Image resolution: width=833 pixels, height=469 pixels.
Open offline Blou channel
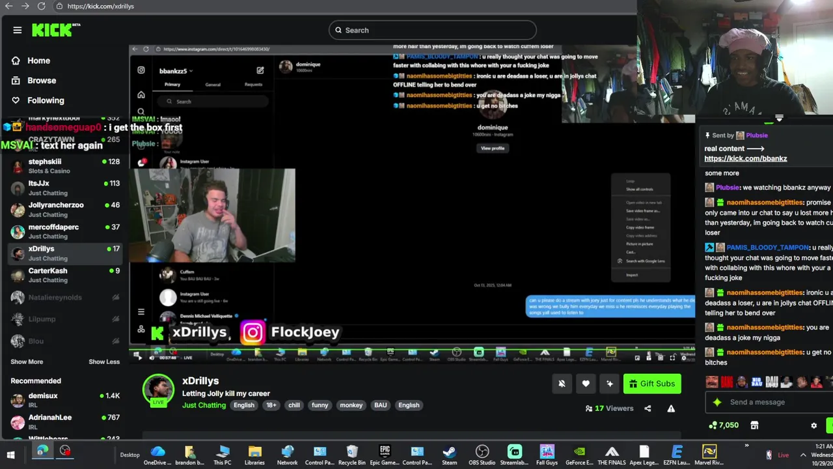(x=65, y=341)
